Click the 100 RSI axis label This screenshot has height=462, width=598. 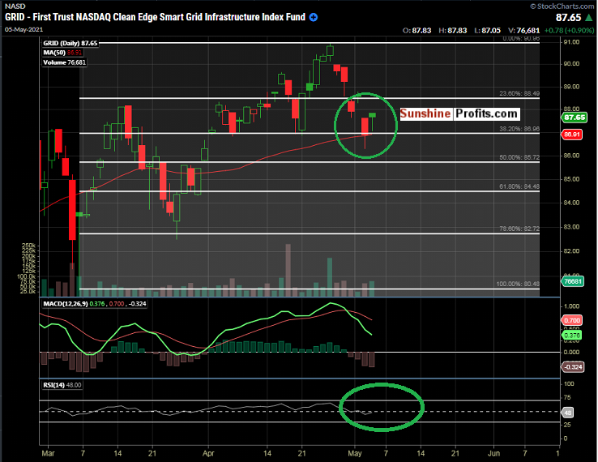coord(569,384)
